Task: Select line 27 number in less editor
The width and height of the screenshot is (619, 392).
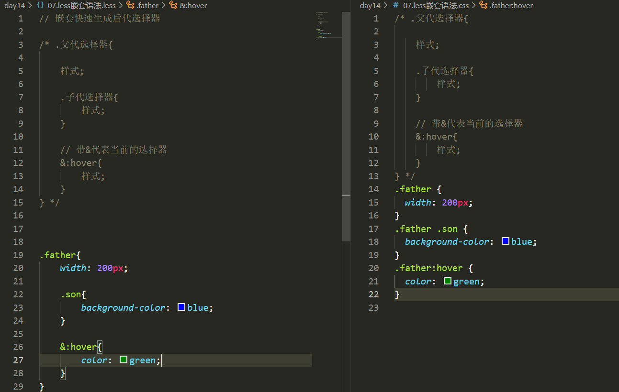Action: tap(18, 360)
